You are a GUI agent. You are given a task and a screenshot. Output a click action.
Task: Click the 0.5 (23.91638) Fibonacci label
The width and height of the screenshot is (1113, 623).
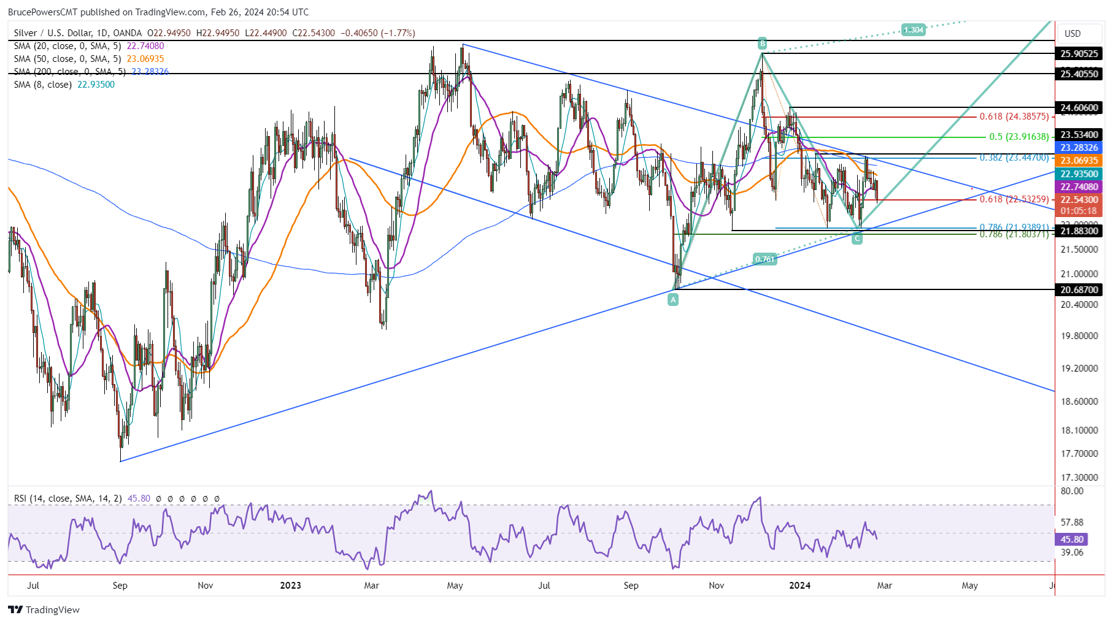(x=1019, y=137)
